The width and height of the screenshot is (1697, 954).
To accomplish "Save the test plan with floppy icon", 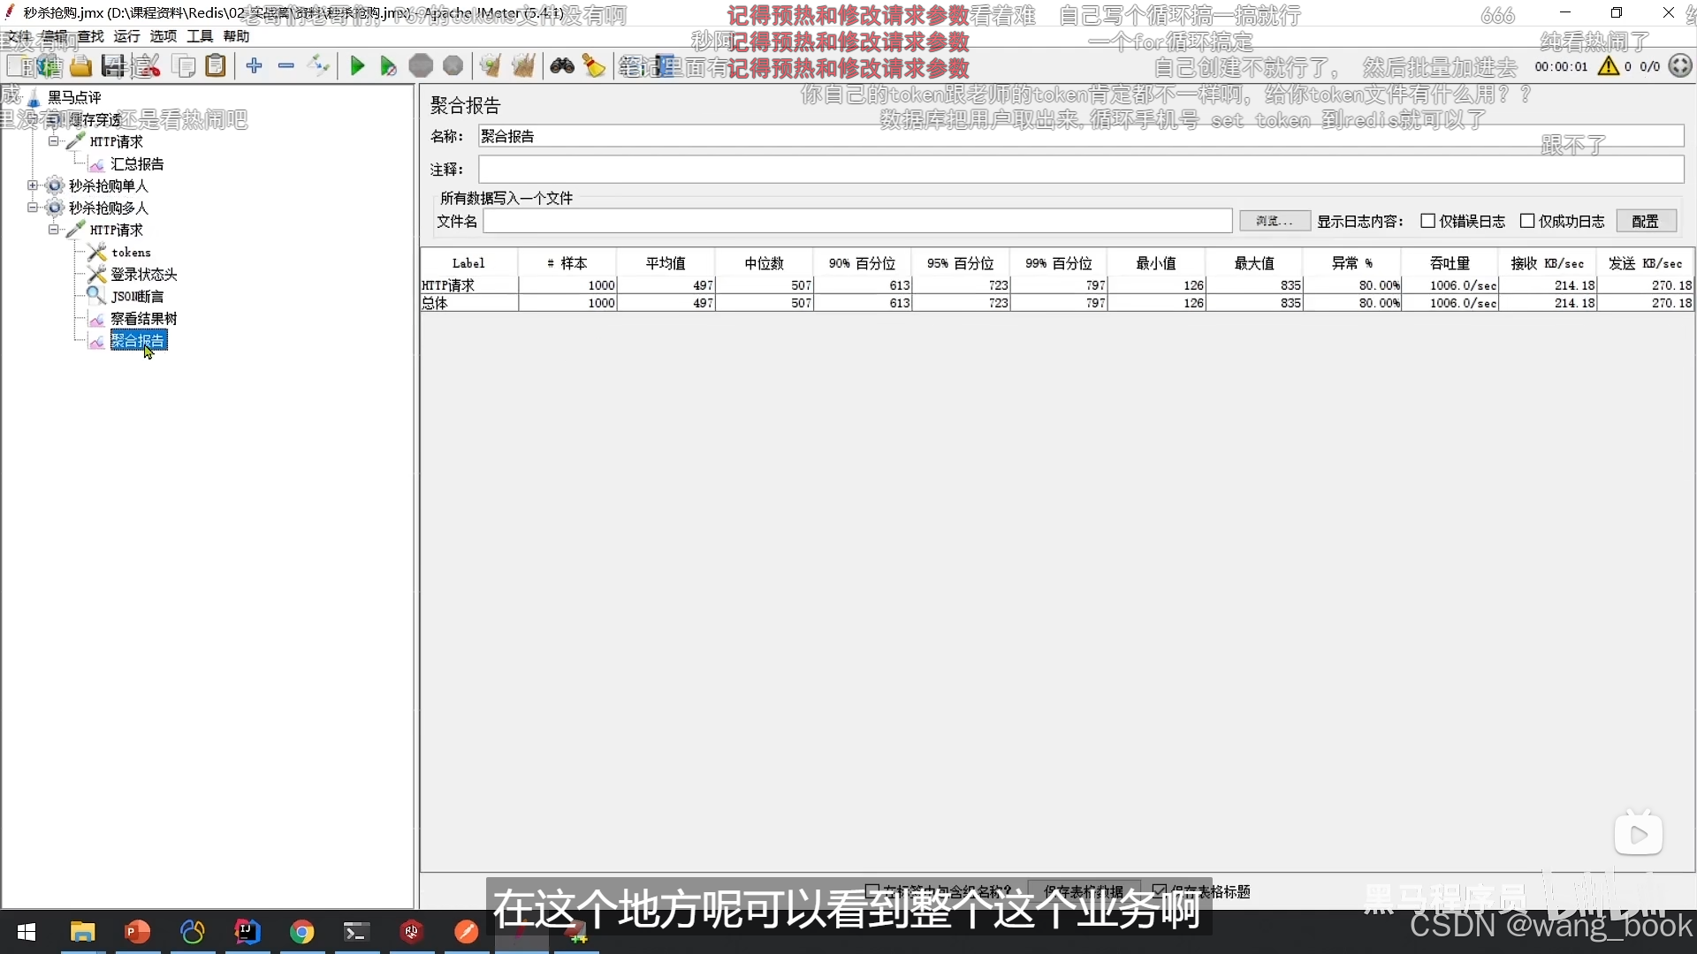I will pyautogui.click(x=112, y=66).
